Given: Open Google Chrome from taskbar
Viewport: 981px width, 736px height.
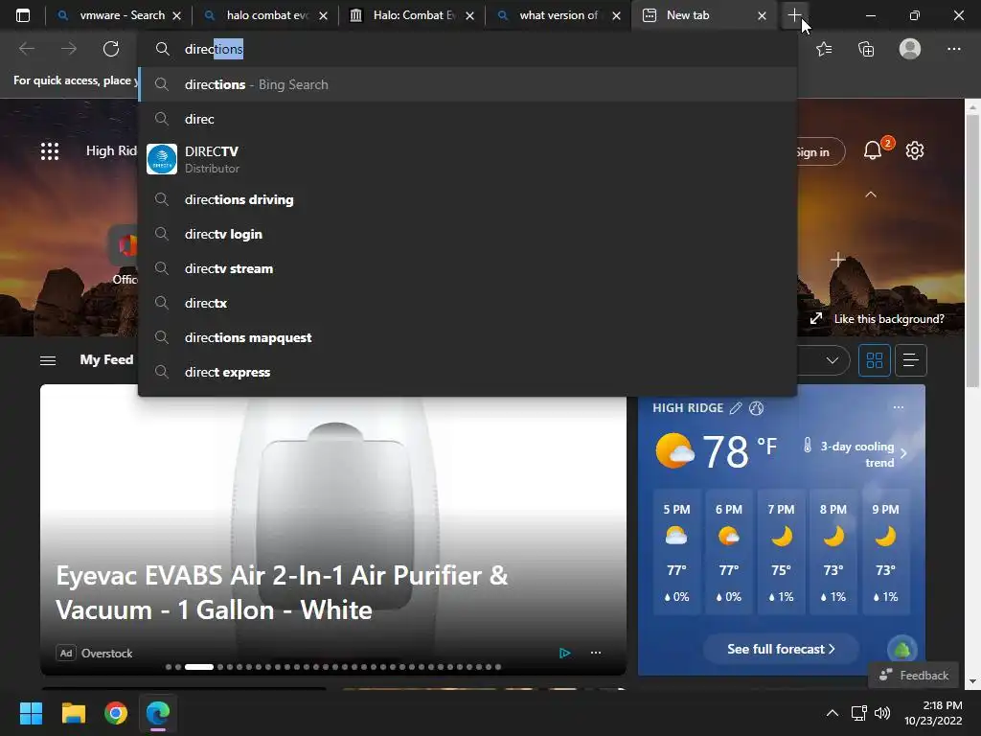Looking at the screenshot, I should [x=116, y=713].
